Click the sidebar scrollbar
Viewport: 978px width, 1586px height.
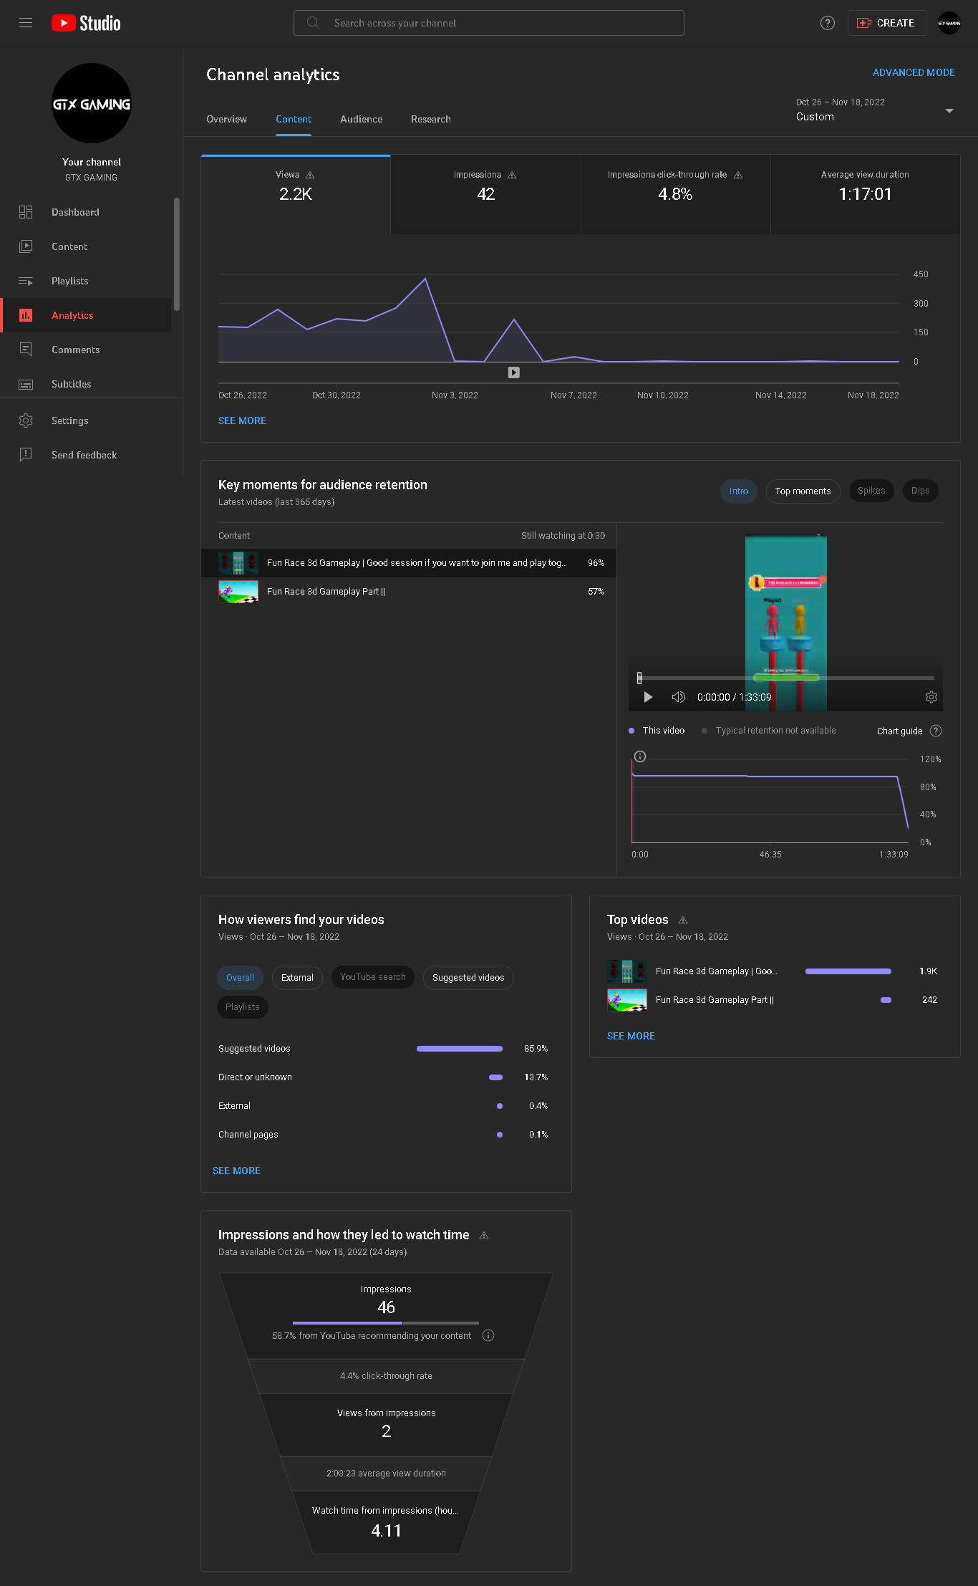click(x=176, y=254)
